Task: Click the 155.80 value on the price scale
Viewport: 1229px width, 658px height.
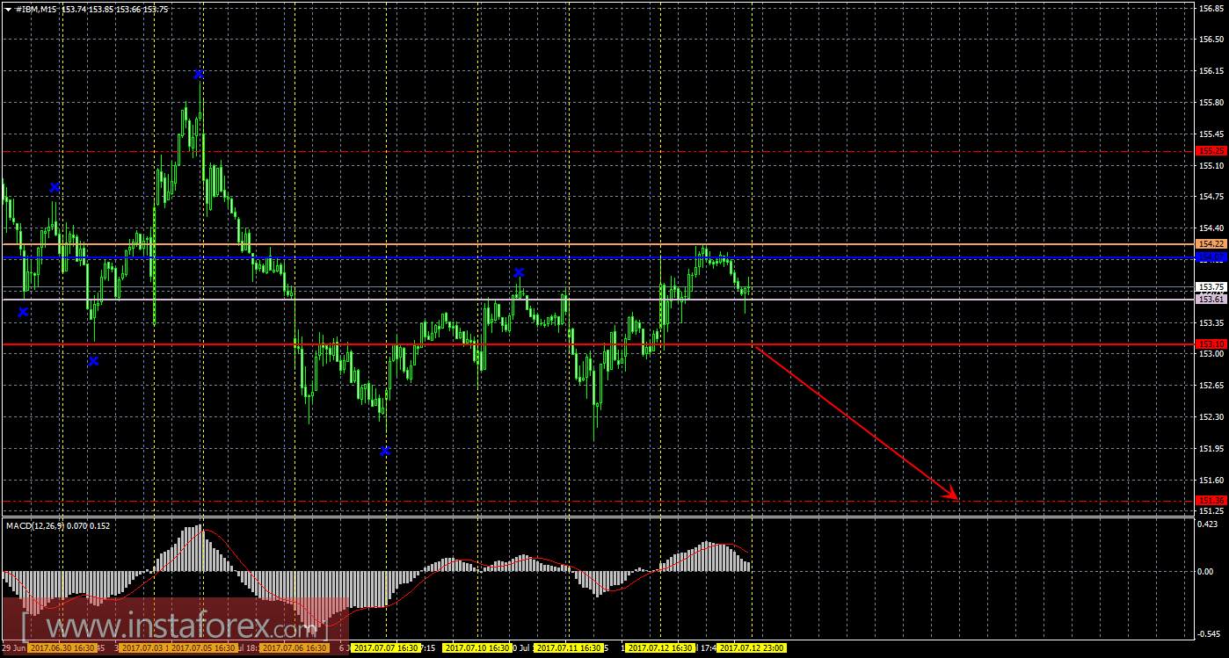Action: 1211,103
